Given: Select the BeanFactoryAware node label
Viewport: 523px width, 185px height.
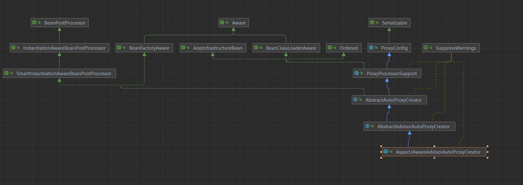Looking at the screenshot, I should click(149, 48).
